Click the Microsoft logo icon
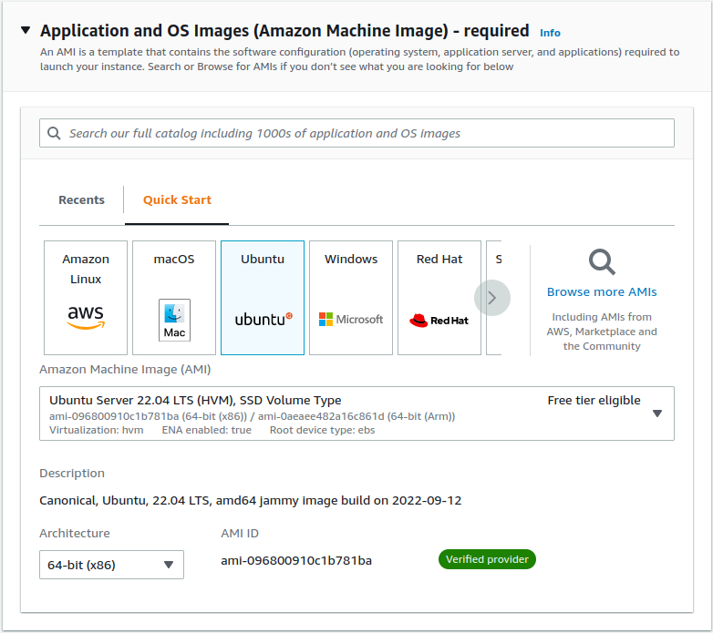713x633 pixels. pyautogui.click(x=351, y=319)
